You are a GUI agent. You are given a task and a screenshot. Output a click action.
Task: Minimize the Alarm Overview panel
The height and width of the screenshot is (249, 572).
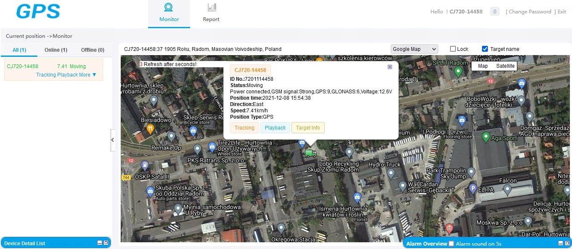(560, 244)
